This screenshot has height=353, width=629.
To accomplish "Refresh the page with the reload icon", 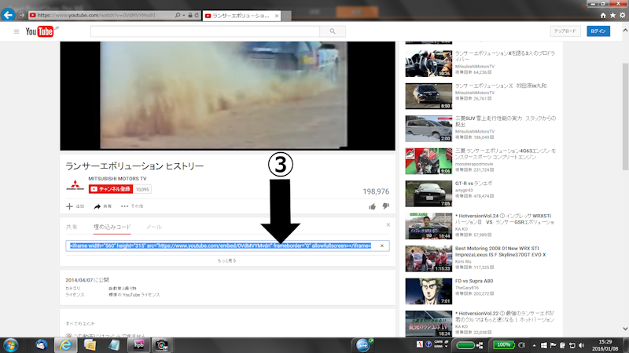I will click(x=197, y=15).
